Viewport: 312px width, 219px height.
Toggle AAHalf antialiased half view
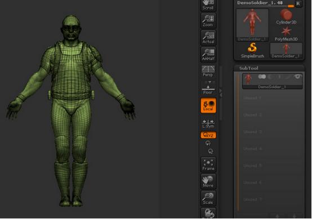tap(208, 55)
